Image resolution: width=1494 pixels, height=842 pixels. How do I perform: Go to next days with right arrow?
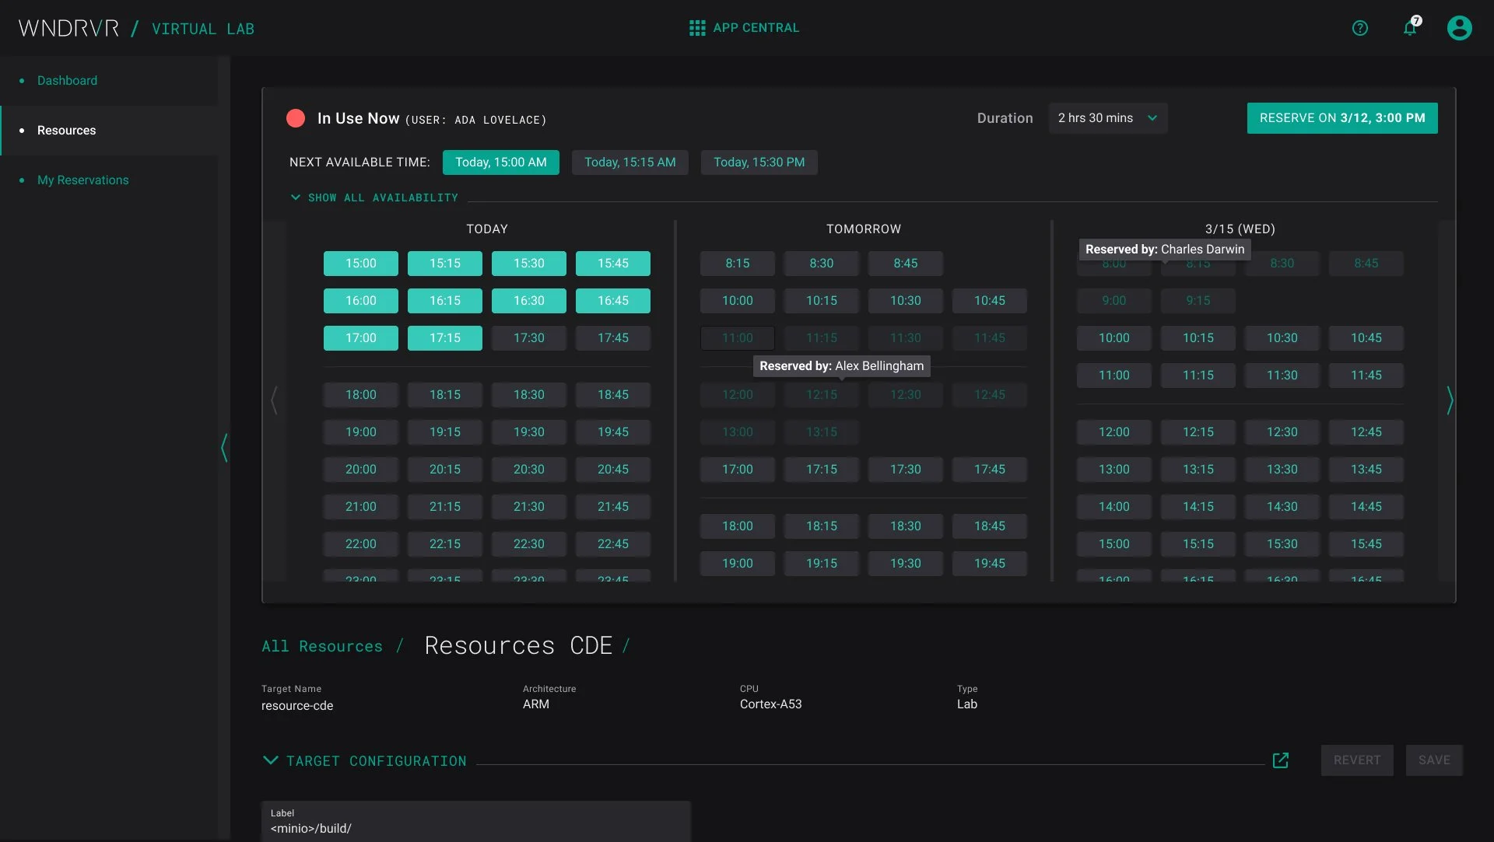[x=1449, y=400]
